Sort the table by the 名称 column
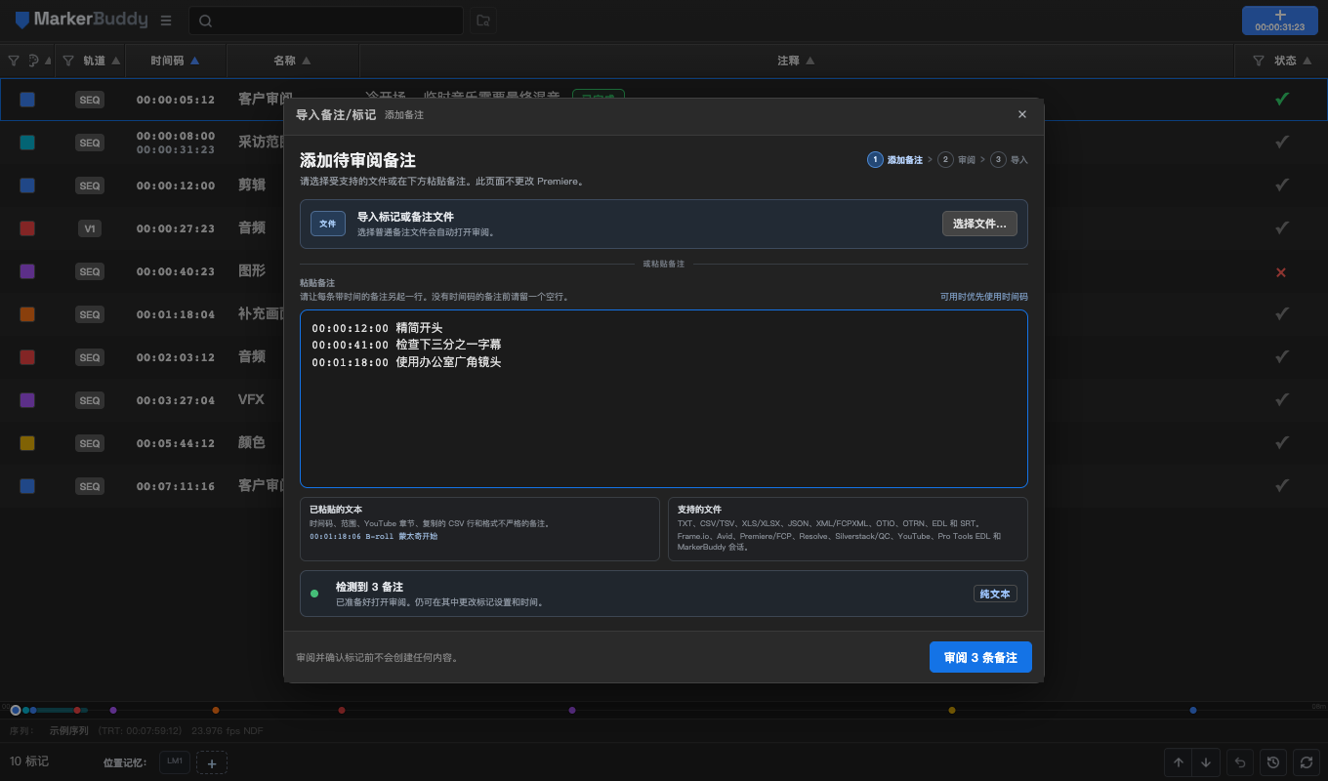This screenshot has width=1328, height=781. (293, 61)
